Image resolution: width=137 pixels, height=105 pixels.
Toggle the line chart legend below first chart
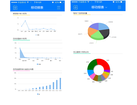coord(37,35)
